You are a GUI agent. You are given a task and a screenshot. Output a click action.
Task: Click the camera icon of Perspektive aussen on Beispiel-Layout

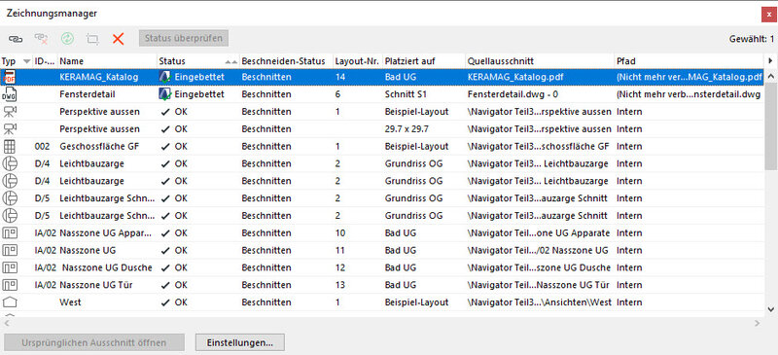[x=10, y=112]
